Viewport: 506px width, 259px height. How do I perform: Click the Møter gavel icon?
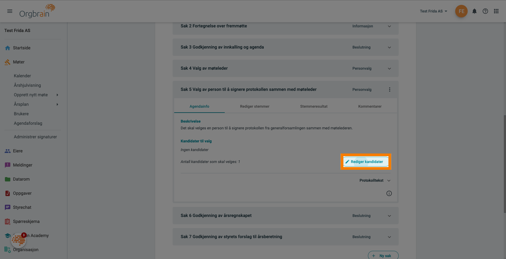[8, 62]
